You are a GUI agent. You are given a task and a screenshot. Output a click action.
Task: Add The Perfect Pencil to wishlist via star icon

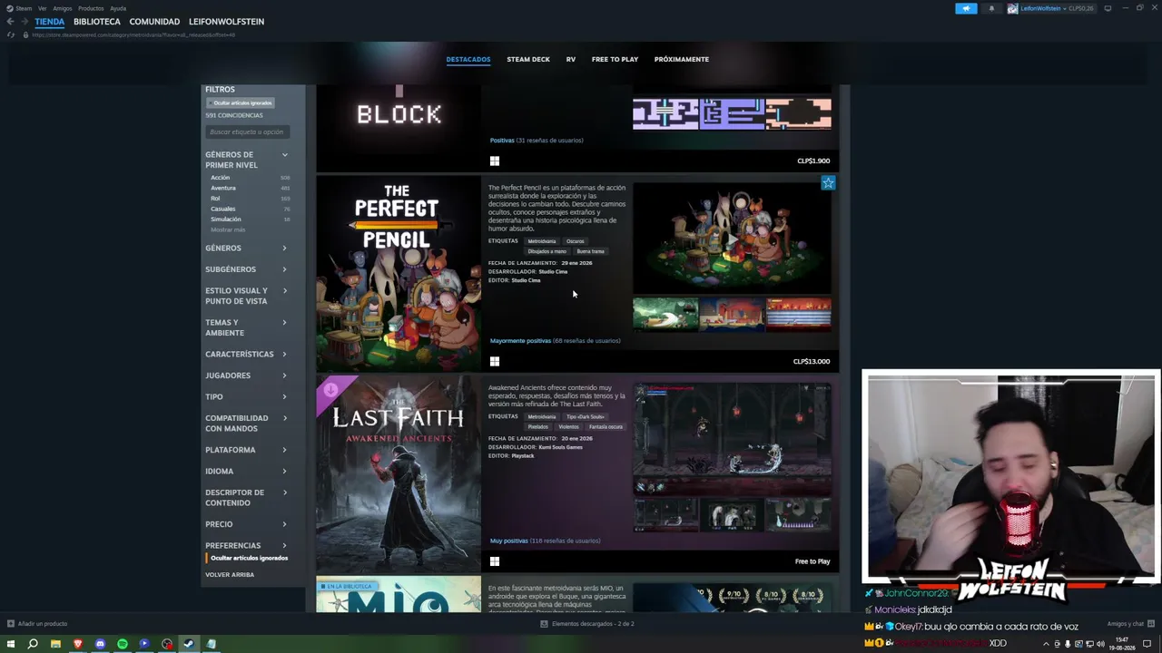(x=828, y=183)
